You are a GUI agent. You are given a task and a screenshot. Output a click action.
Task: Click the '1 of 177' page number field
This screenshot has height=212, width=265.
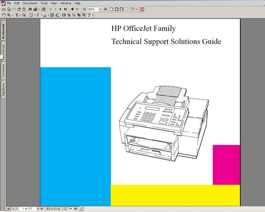pos(27,209)
